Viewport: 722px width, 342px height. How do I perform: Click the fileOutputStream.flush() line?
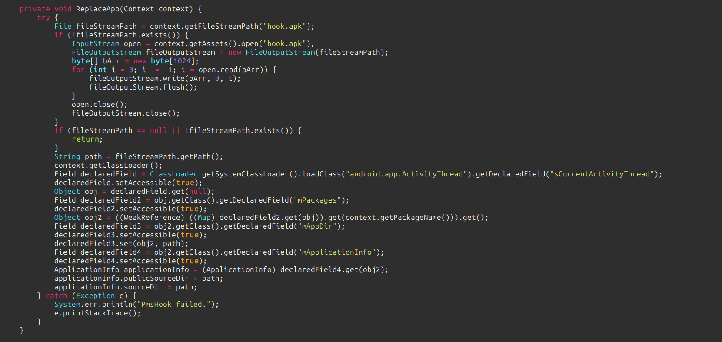tap(143, 87)
